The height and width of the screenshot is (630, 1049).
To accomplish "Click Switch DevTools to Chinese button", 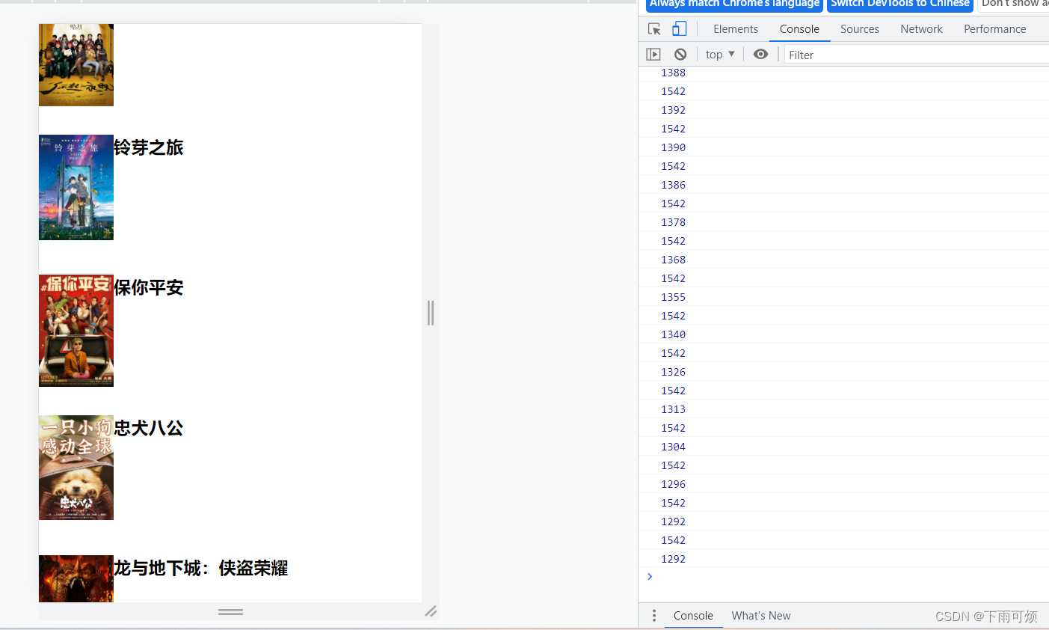I will click(x=900, y=4).
